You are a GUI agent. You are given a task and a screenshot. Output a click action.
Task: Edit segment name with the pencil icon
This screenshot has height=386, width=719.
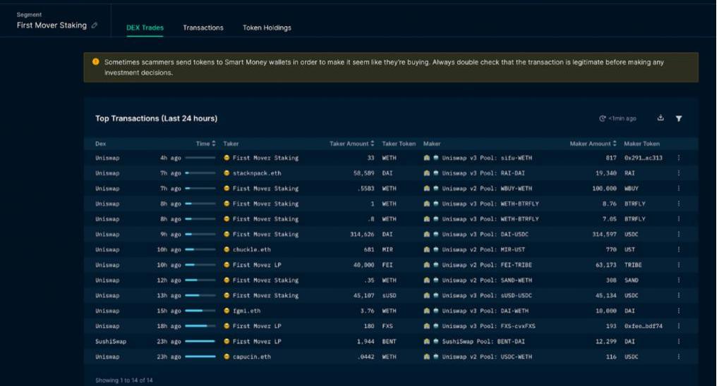(x=95, y=25)
